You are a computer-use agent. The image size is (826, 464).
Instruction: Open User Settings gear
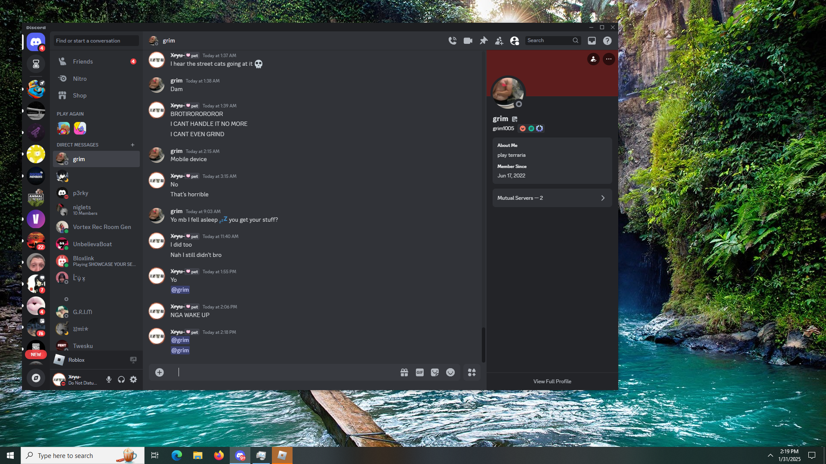coord(133,379)
